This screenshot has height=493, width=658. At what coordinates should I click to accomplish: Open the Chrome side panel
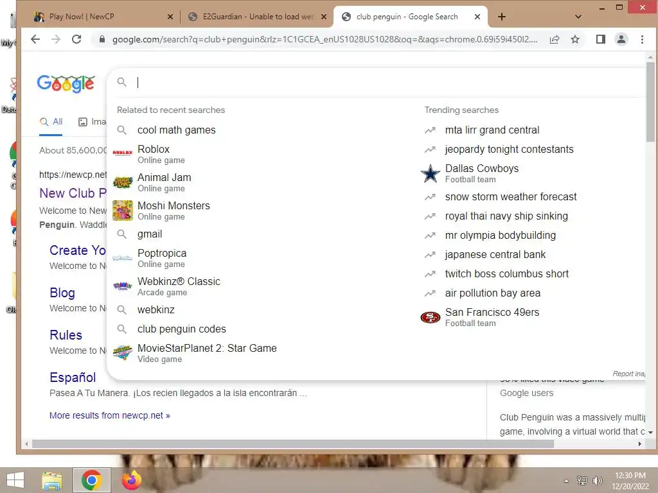coord(601,39)
